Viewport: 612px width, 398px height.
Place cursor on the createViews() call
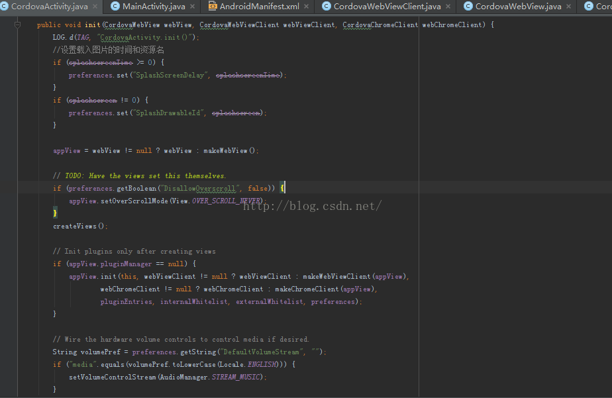[79, 226]
